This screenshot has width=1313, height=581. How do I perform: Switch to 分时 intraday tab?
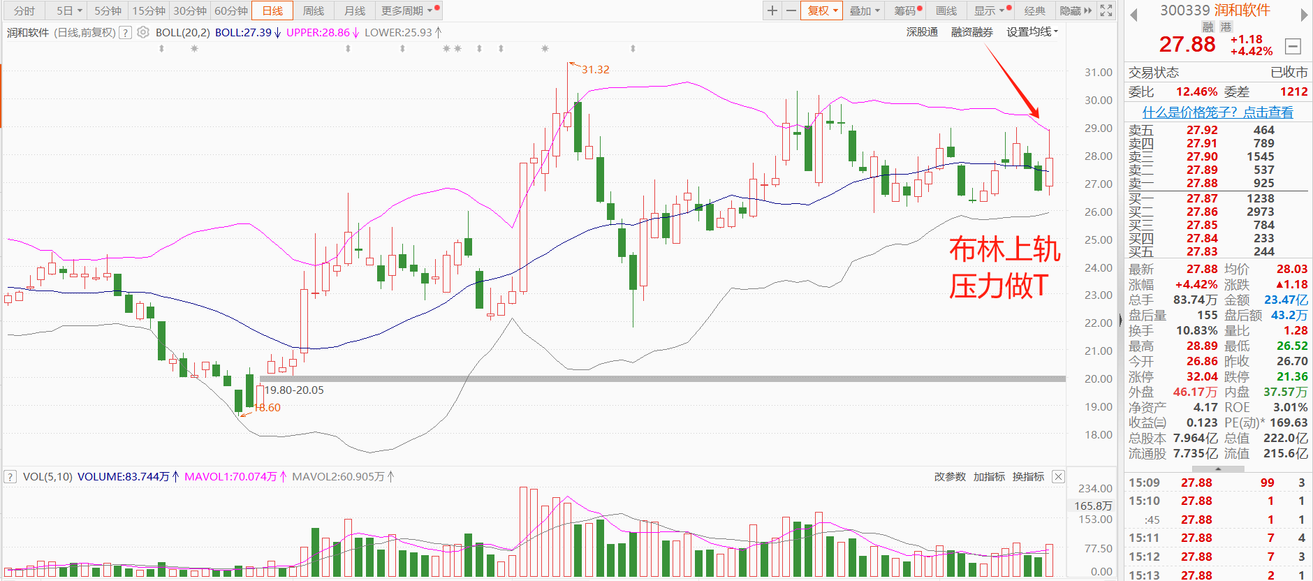[24, 10]
